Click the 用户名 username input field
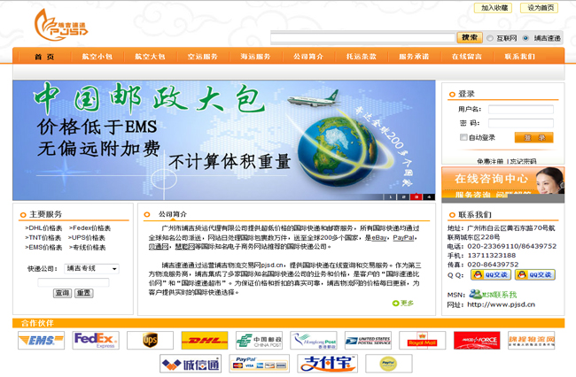The height and width of the screenshot is (377, 576). point(520,110)
